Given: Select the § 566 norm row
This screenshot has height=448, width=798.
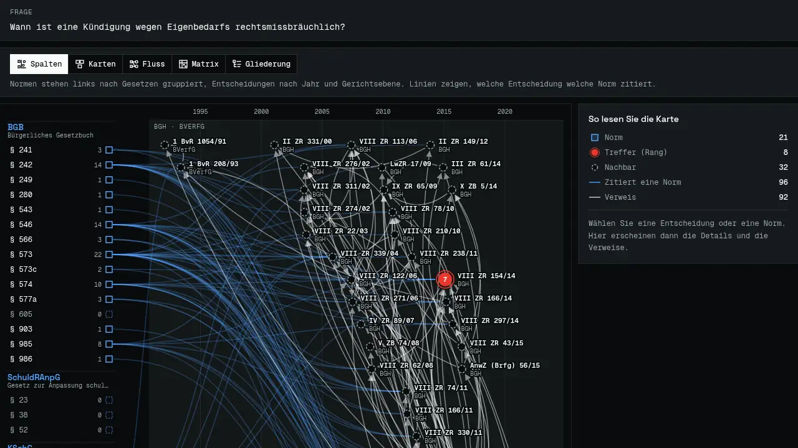Looking at the screenshot, I should 61,240.
